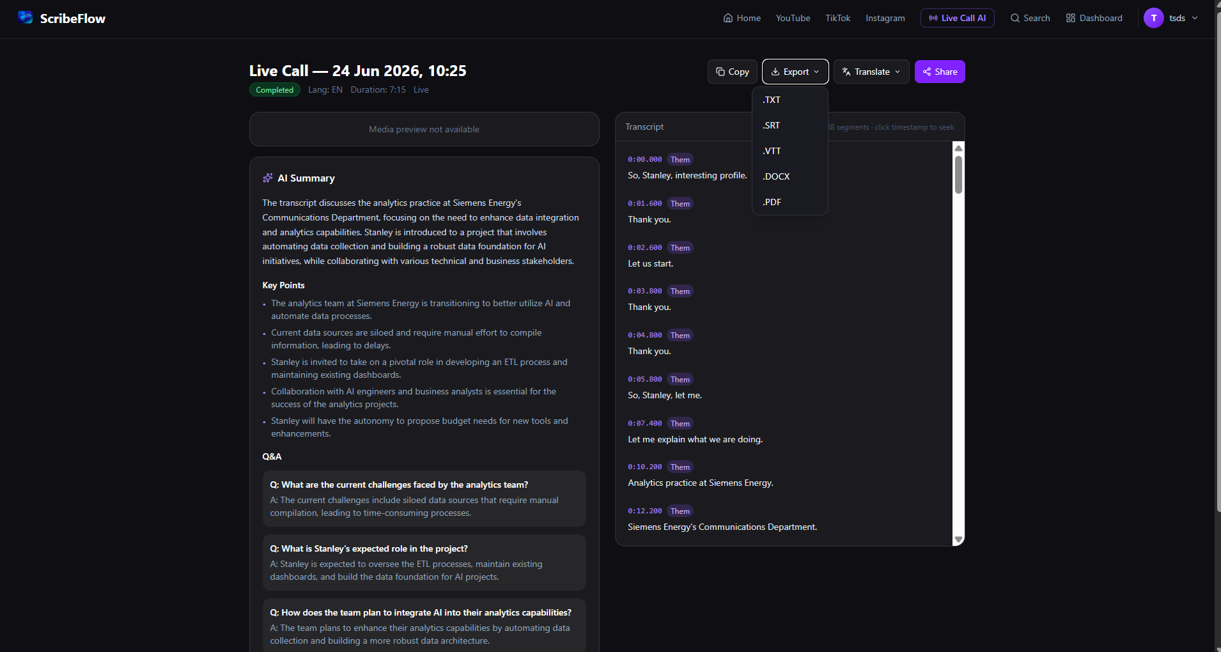Open the Dashboard grid icon
The image size is (1221, 652).
point(1070,18)
